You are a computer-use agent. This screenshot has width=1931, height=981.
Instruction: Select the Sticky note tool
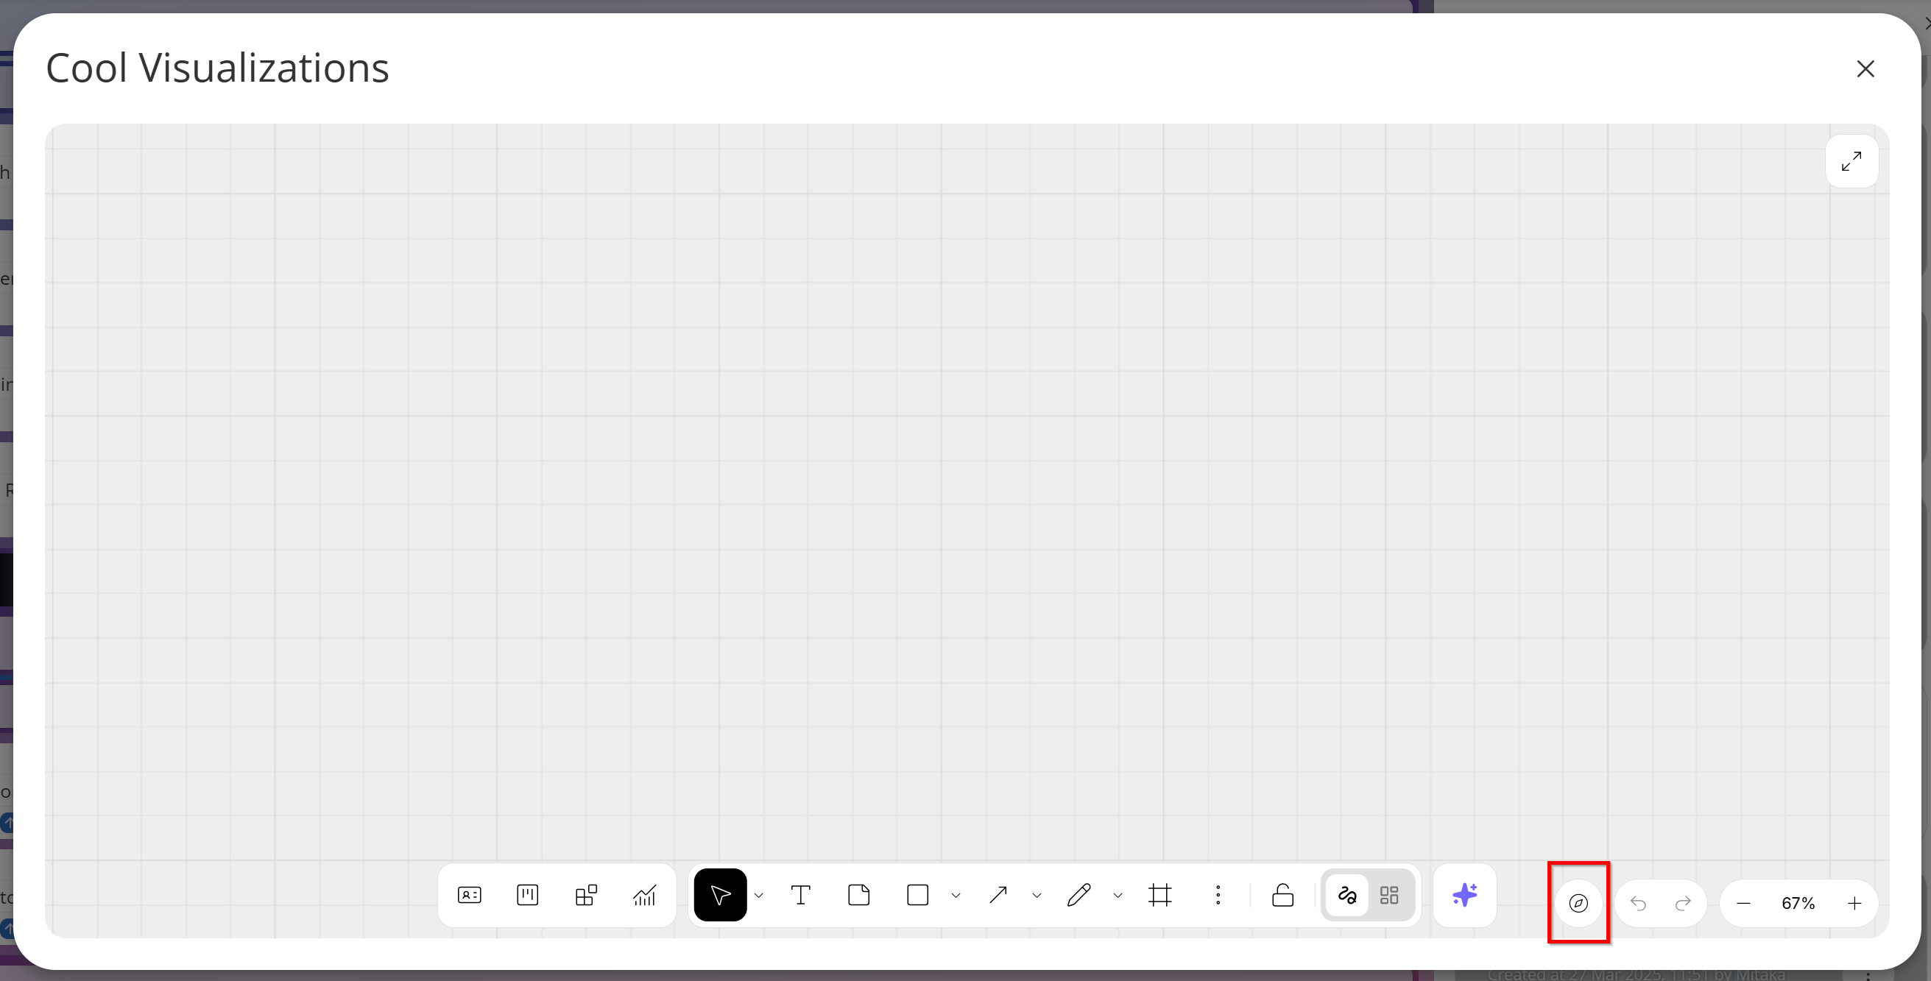click(859, 895)
